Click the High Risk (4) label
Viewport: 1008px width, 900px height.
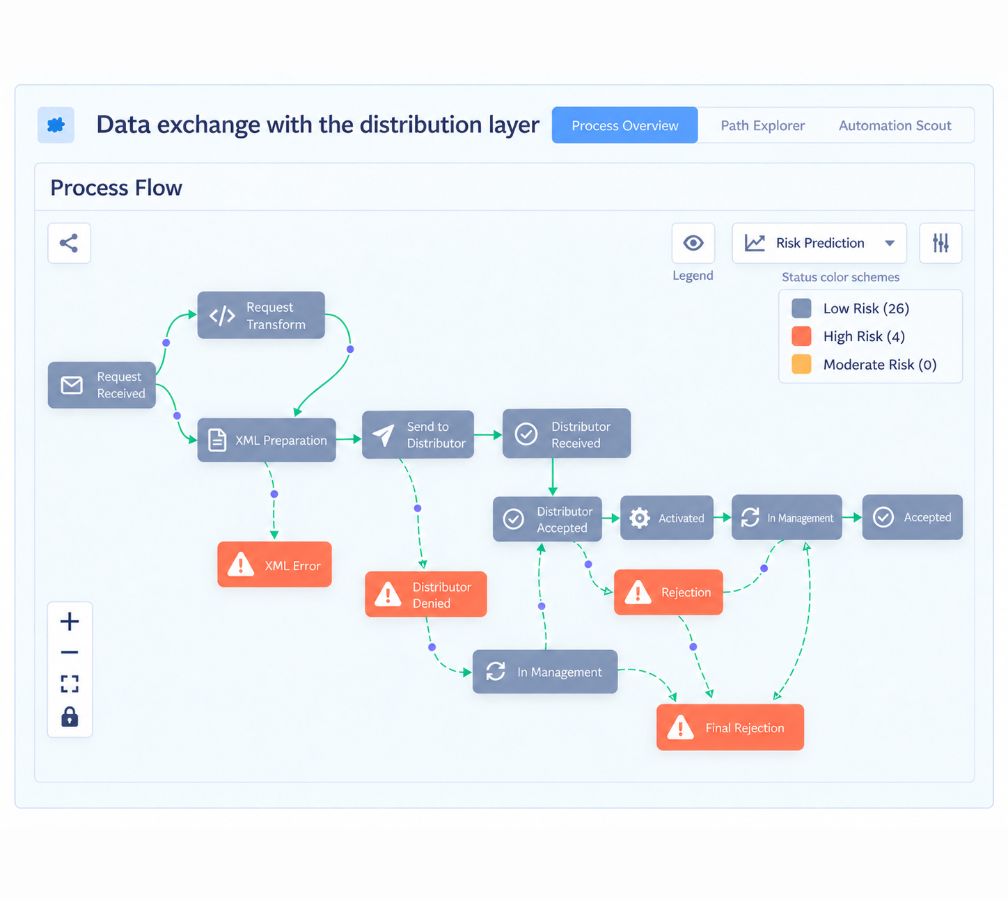(864, 336)
